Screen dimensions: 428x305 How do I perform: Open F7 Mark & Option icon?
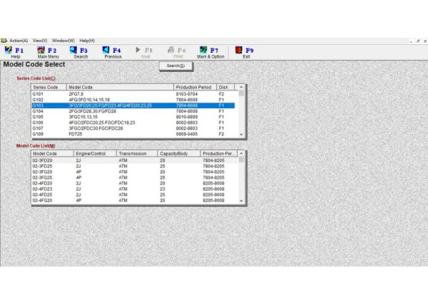coord(210,52)
